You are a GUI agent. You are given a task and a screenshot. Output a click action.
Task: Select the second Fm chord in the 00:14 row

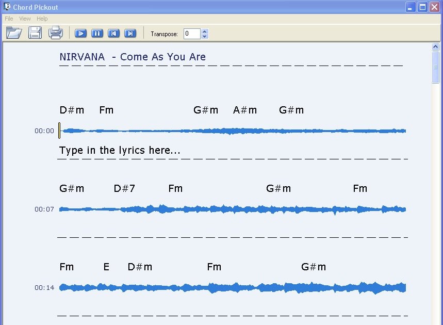pos(214,267)
